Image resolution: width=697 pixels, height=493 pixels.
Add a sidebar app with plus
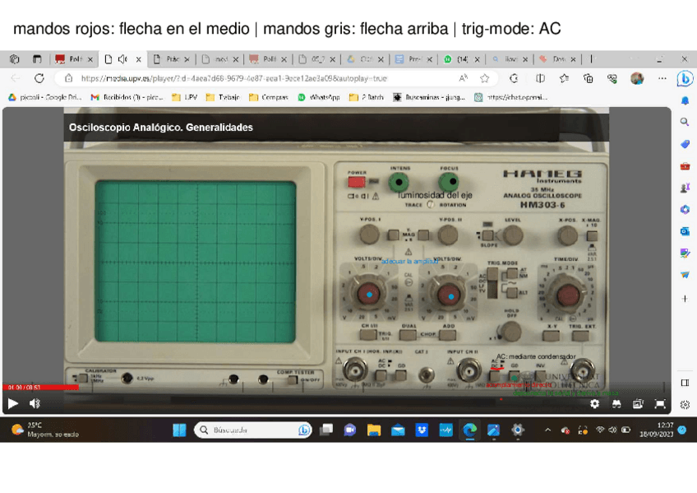pos(685,299)
